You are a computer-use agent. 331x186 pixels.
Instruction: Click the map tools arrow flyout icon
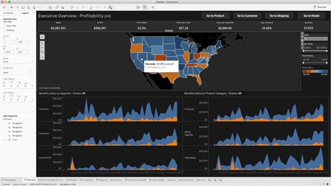point(42,57)
